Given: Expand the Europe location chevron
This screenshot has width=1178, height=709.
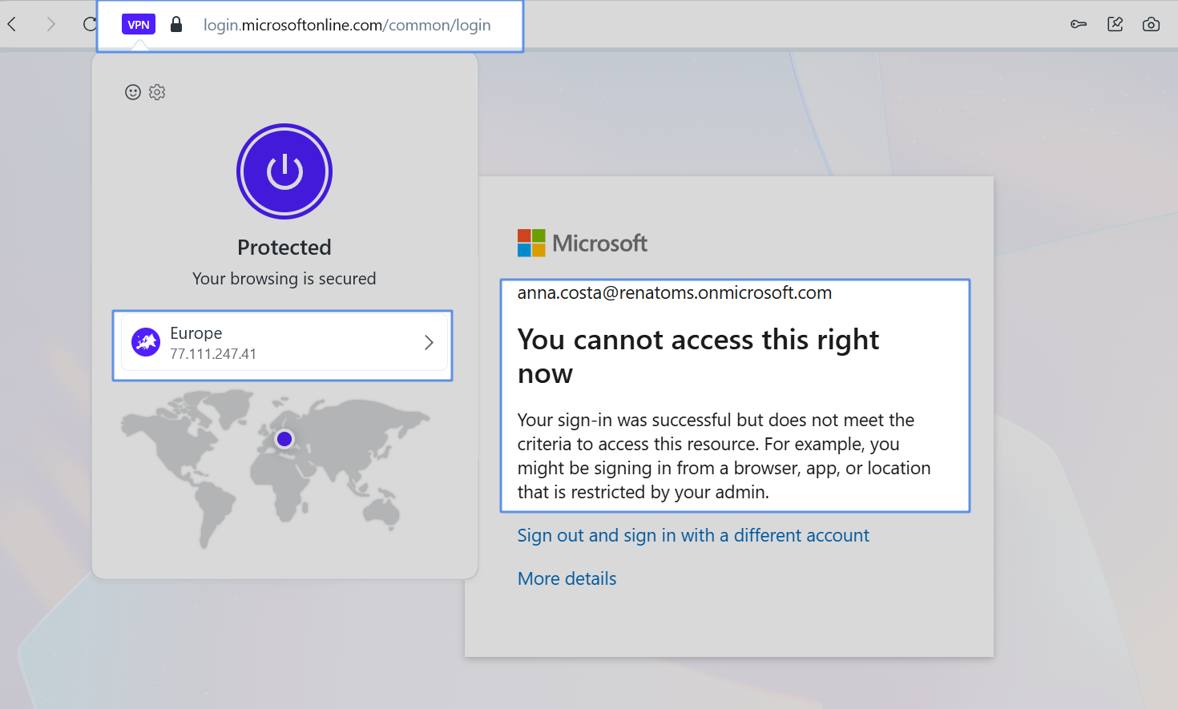Looking at the screenshot, I should coord(429,343).
